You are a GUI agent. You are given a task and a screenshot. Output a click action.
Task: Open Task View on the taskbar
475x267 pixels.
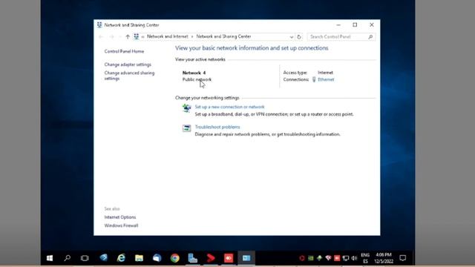(x=85, y=258)
